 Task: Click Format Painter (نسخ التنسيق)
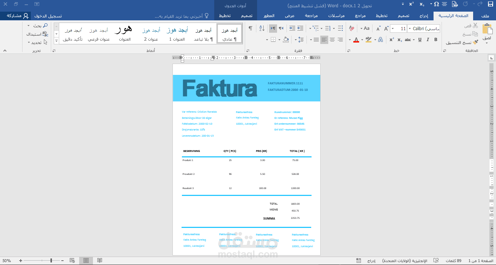coord(462,43)
